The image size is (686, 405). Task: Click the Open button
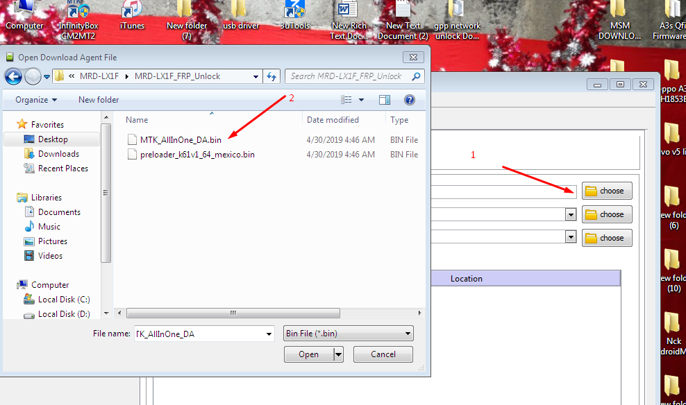pyautogui.click(x=308, y=354)
